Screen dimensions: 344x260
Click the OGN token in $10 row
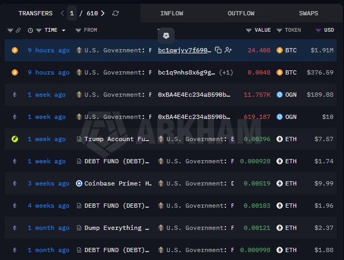click(286, 117)
